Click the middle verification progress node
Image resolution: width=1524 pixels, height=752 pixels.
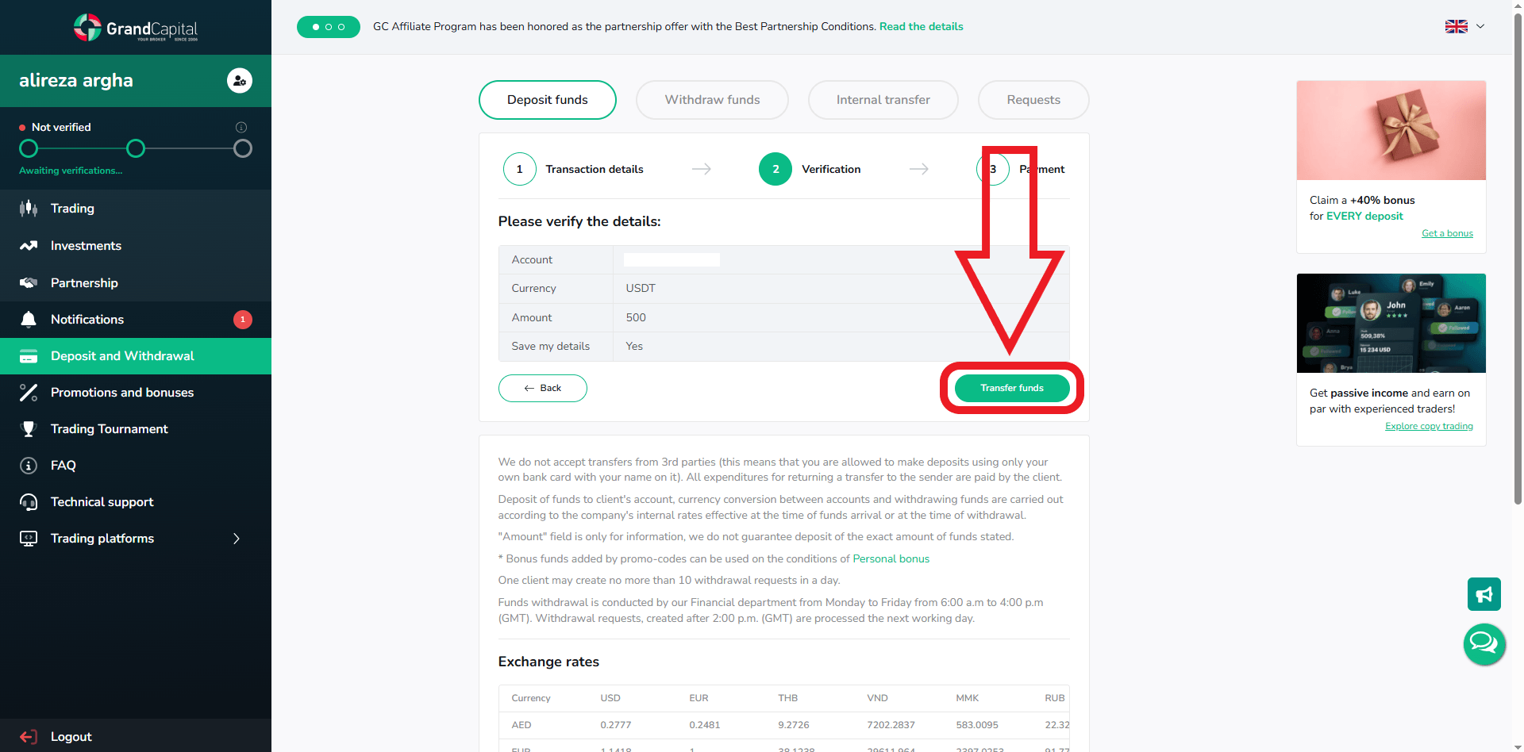click(136, 148)
